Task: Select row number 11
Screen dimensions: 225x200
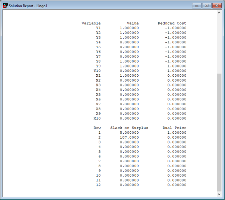Action: click(98, 180)
